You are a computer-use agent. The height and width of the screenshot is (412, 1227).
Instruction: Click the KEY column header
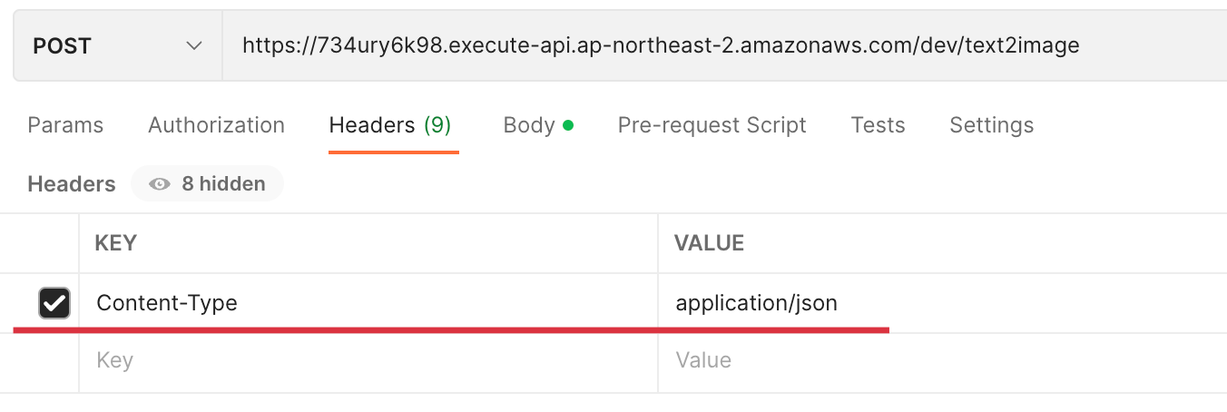[x=116, y=243]
